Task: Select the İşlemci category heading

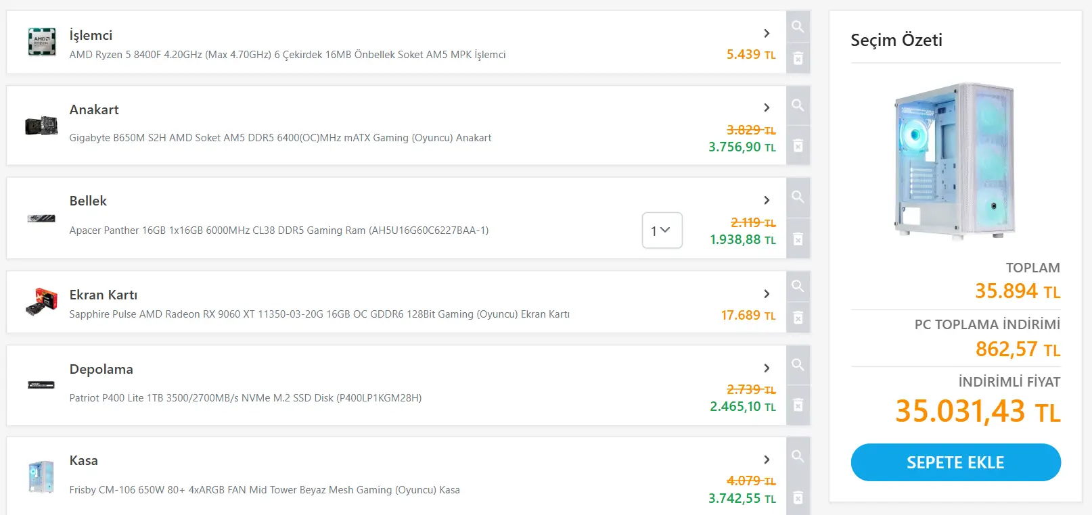Action: (x=91, y=35)
